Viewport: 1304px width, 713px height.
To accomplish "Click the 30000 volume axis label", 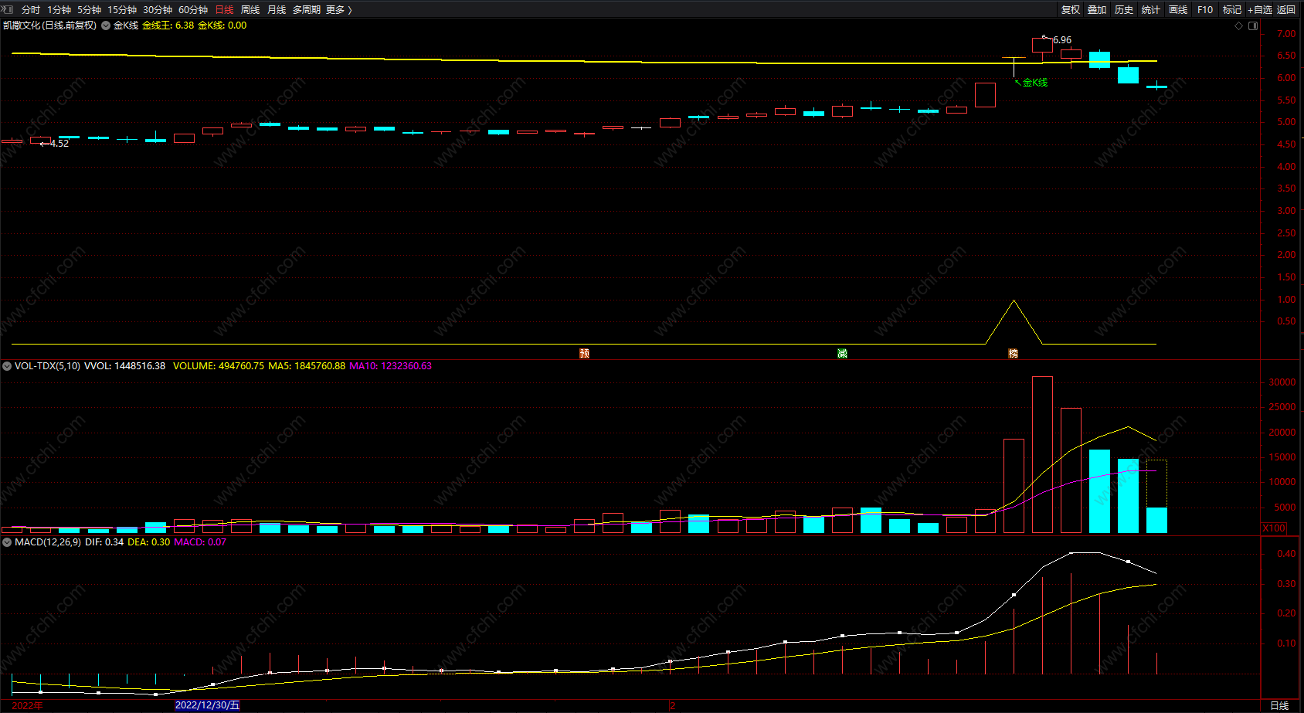I will (1282, 382).
